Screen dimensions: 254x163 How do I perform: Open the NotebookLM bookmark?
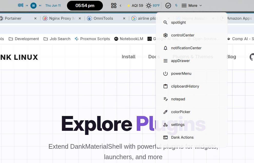129,39
